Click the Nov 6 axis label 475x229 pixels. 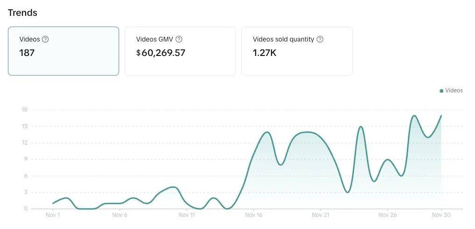[120, 215]
